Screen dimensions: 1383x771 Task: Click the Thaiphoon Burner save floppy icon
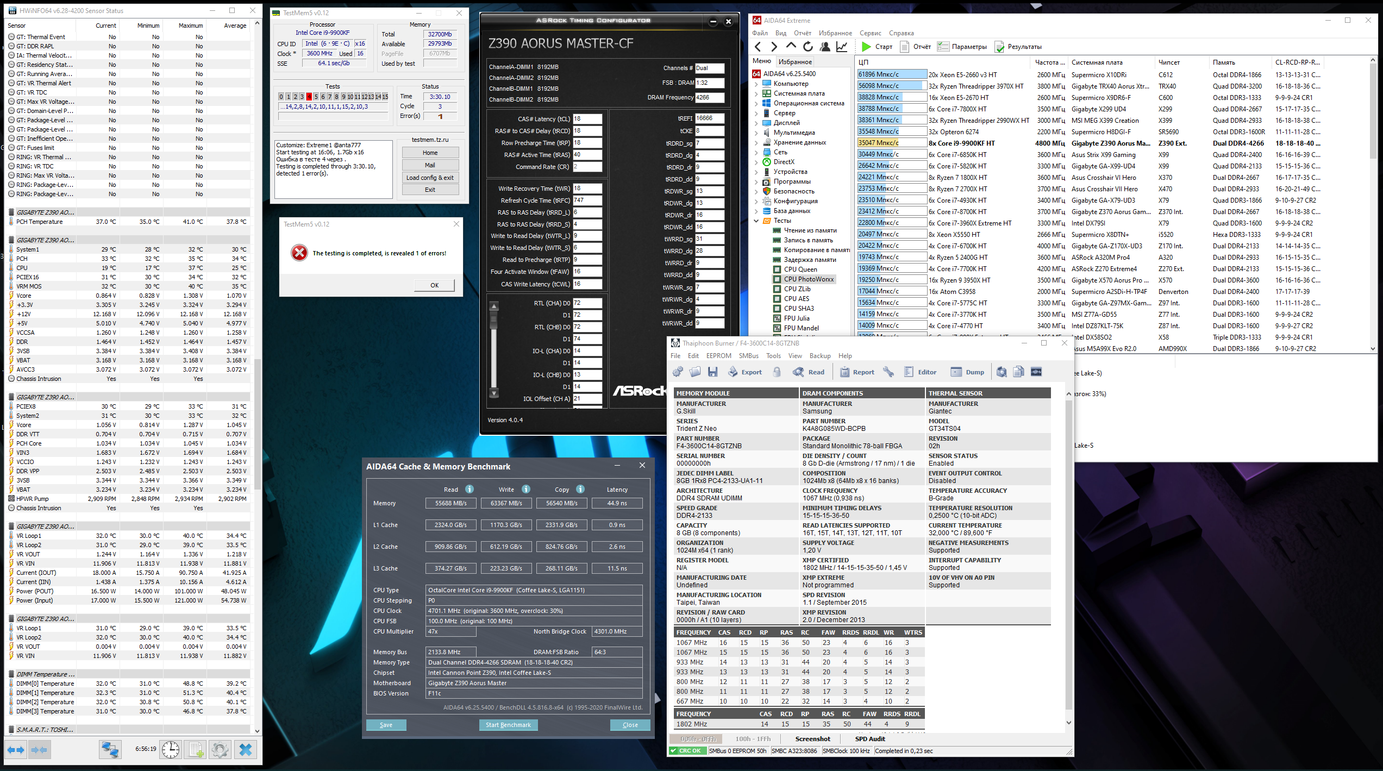713,372
